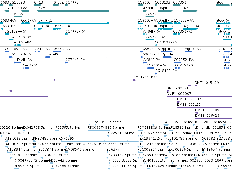Click the DME1-013E09 BAC label
The image size is (232, 170).
click(x=207, y=110)
